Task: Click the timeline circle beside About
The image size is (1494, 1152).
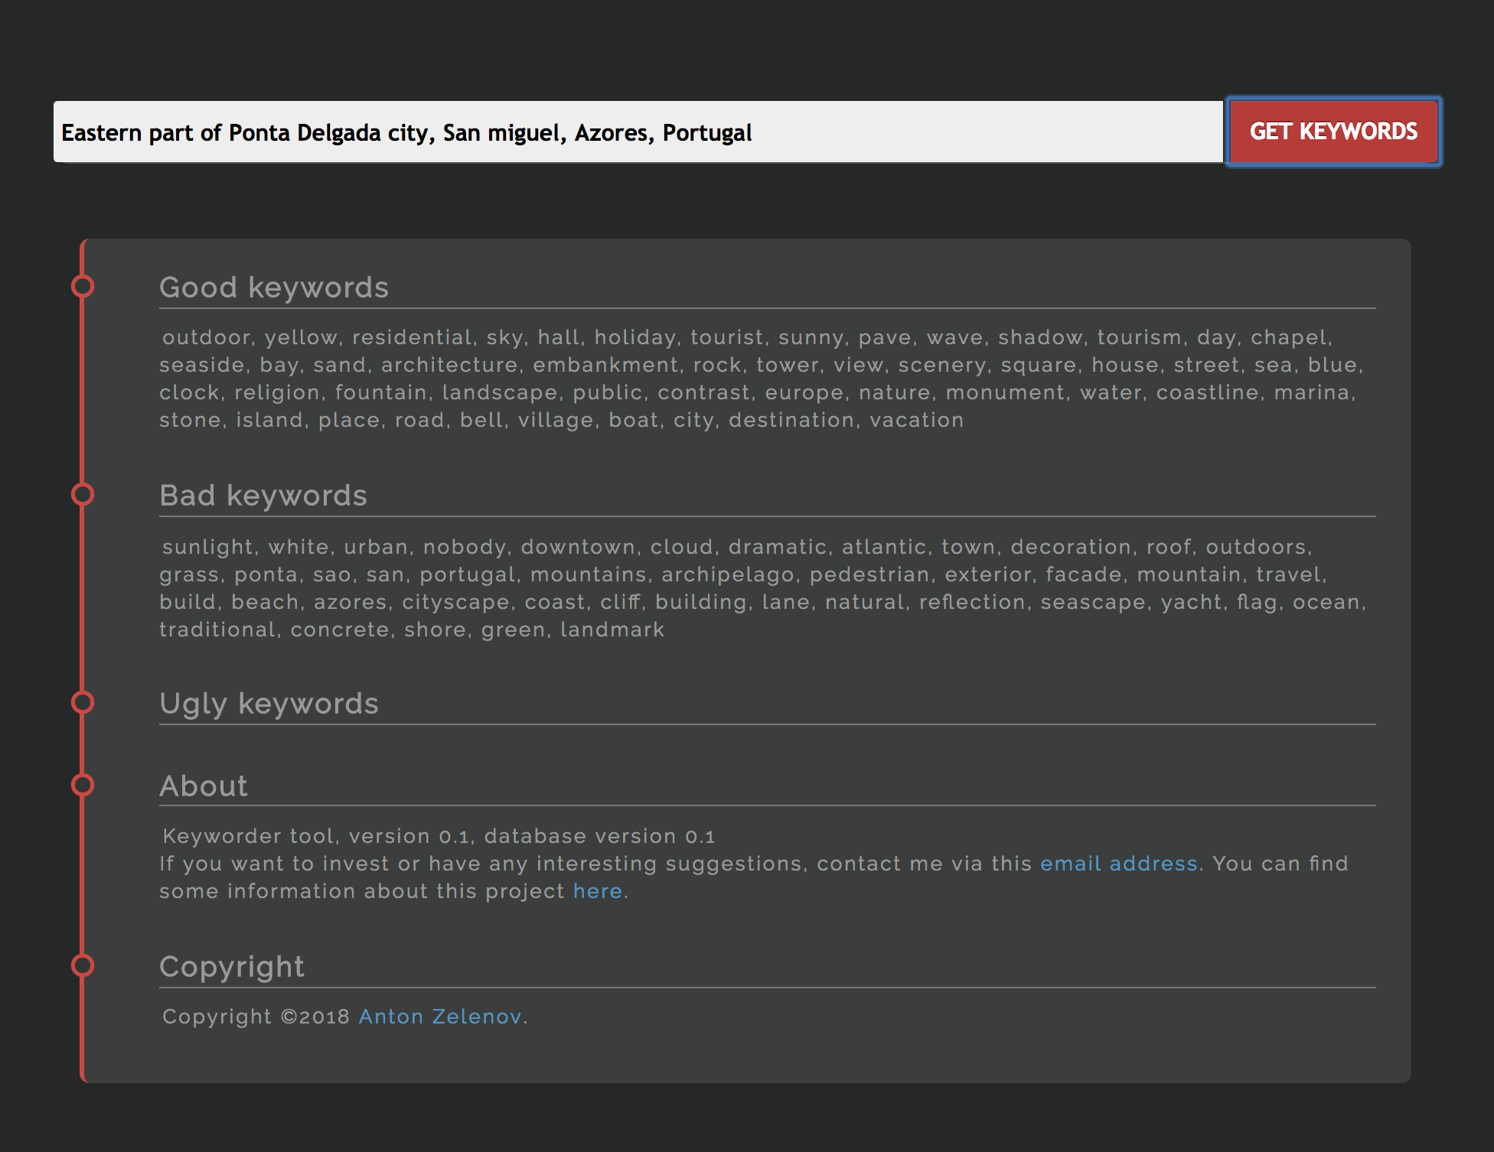Action: (83, 785)
